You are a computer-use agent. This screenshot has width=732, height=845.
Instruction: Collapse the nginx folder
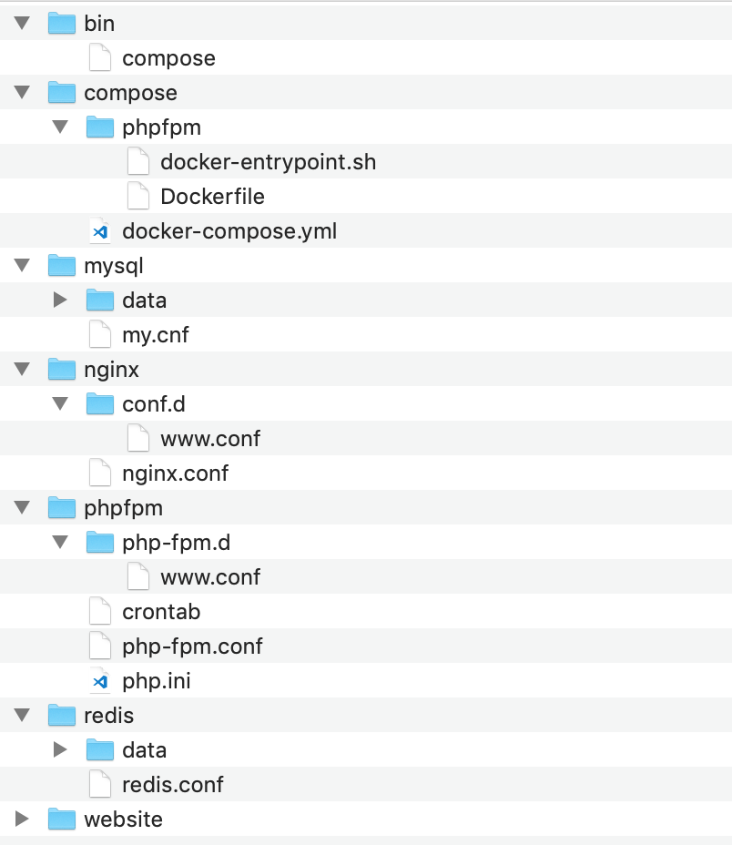21,369
